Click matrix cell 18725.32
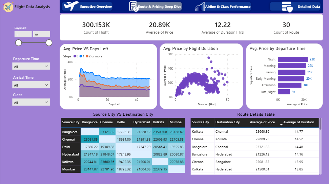Viewport: 329px width, 184px height. tap(124, 169)
